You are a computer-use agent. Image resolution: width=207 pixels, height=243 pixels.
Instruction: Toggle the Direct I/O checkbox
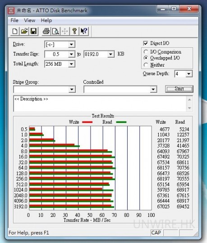pyautogui.click(x=146, y=43)
